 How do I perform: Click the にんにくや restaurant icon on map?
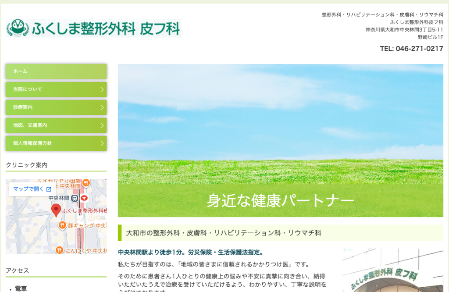pos(59,250)
